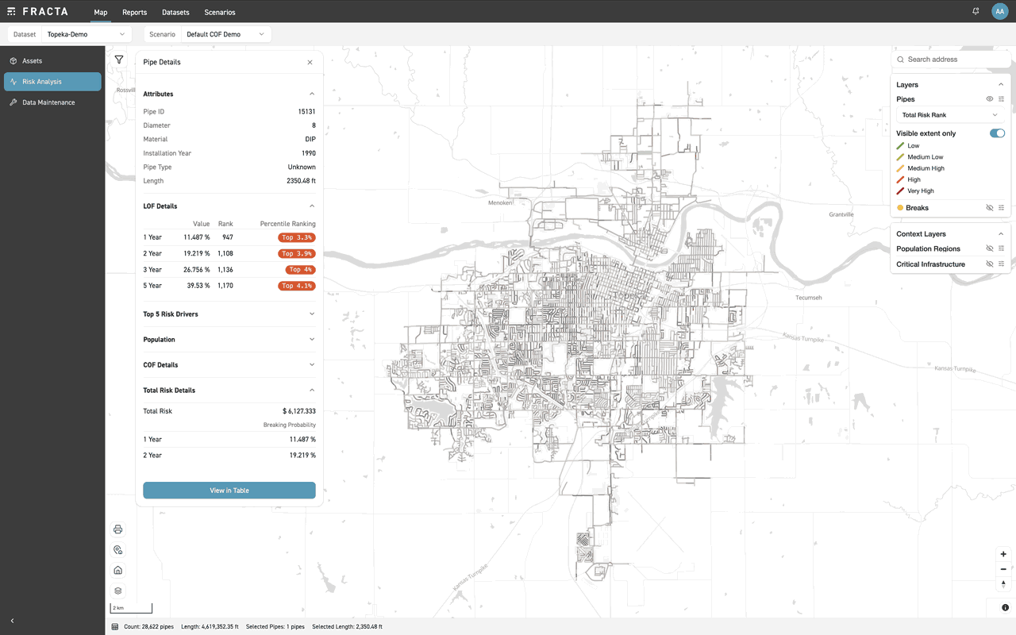Image resolution: width=1016 pixels, height=635 pixels.
Task: Switch to the Reports tab
Action: tap(135, 12)
